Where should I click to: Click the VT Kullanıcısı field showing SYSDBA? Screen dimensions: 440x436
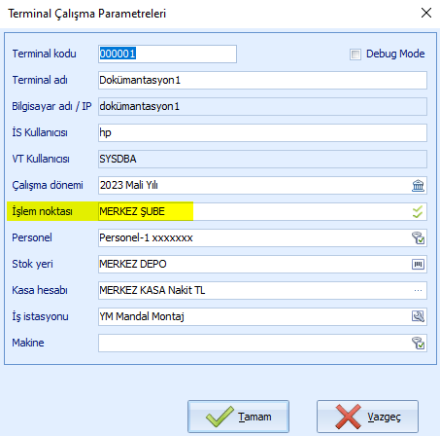262,159
